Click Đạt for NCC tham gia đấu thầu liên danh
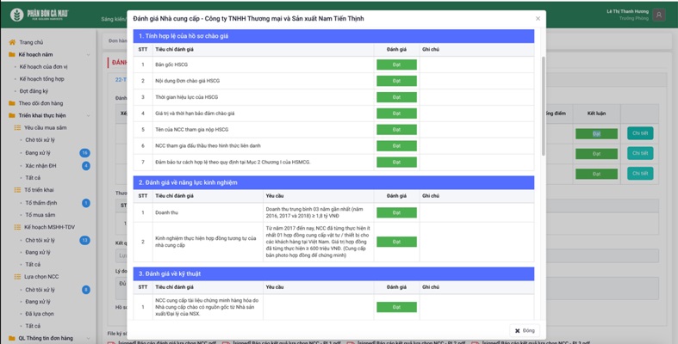 (396, 146)
